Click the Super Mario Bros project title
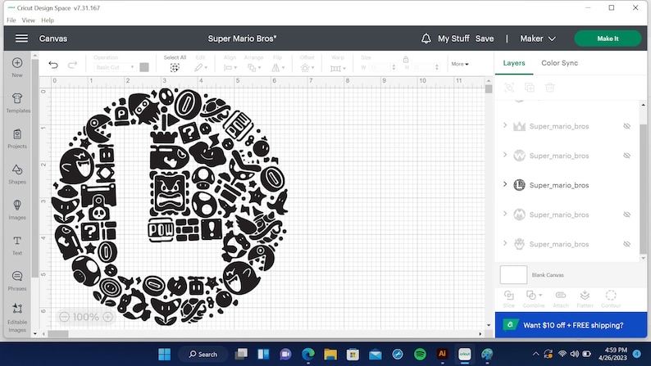The image size is (651, 366). [242, 38]
